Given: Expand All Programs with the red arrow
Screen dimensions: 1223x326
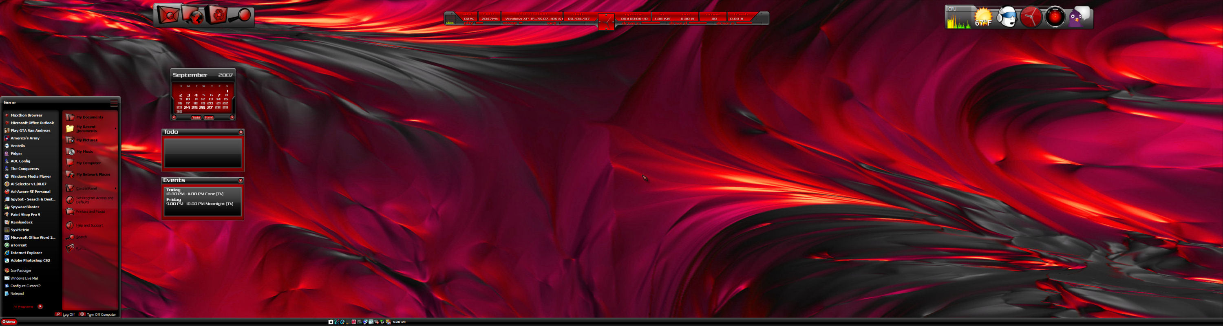Looking at the screenshot, I should tap(40, 306).
